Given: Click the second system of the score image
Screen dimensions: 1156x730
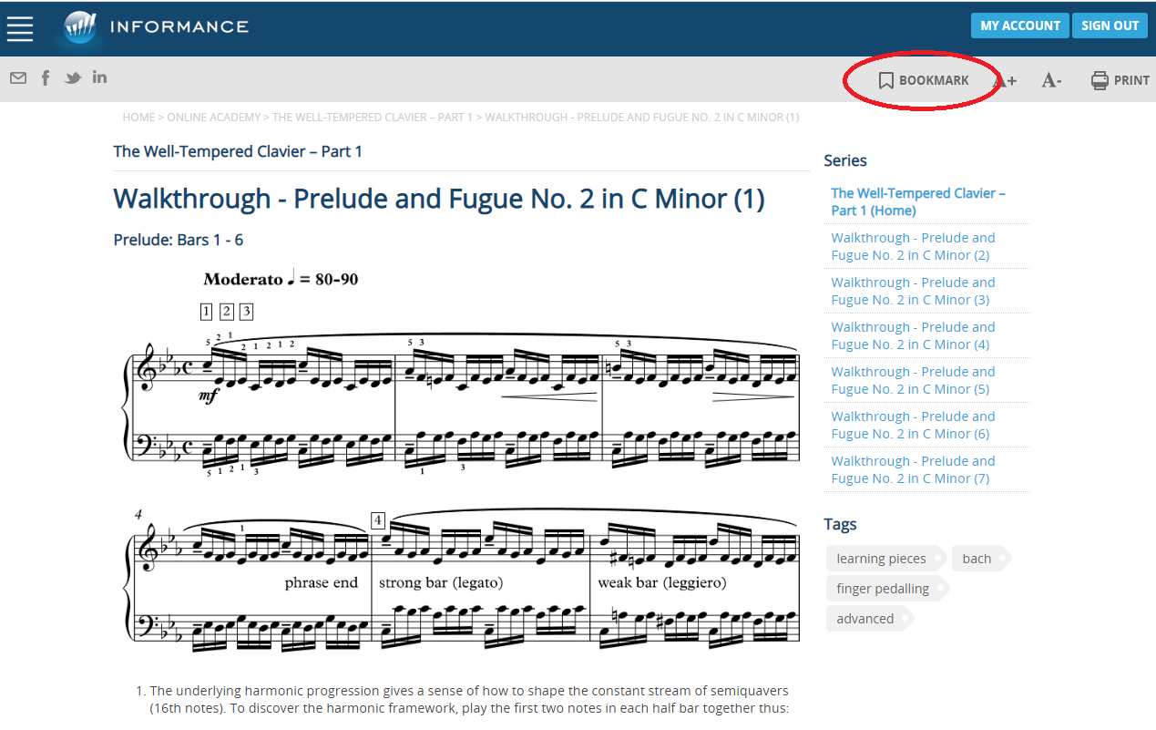Looking at the screenshot, I should 462,581.
